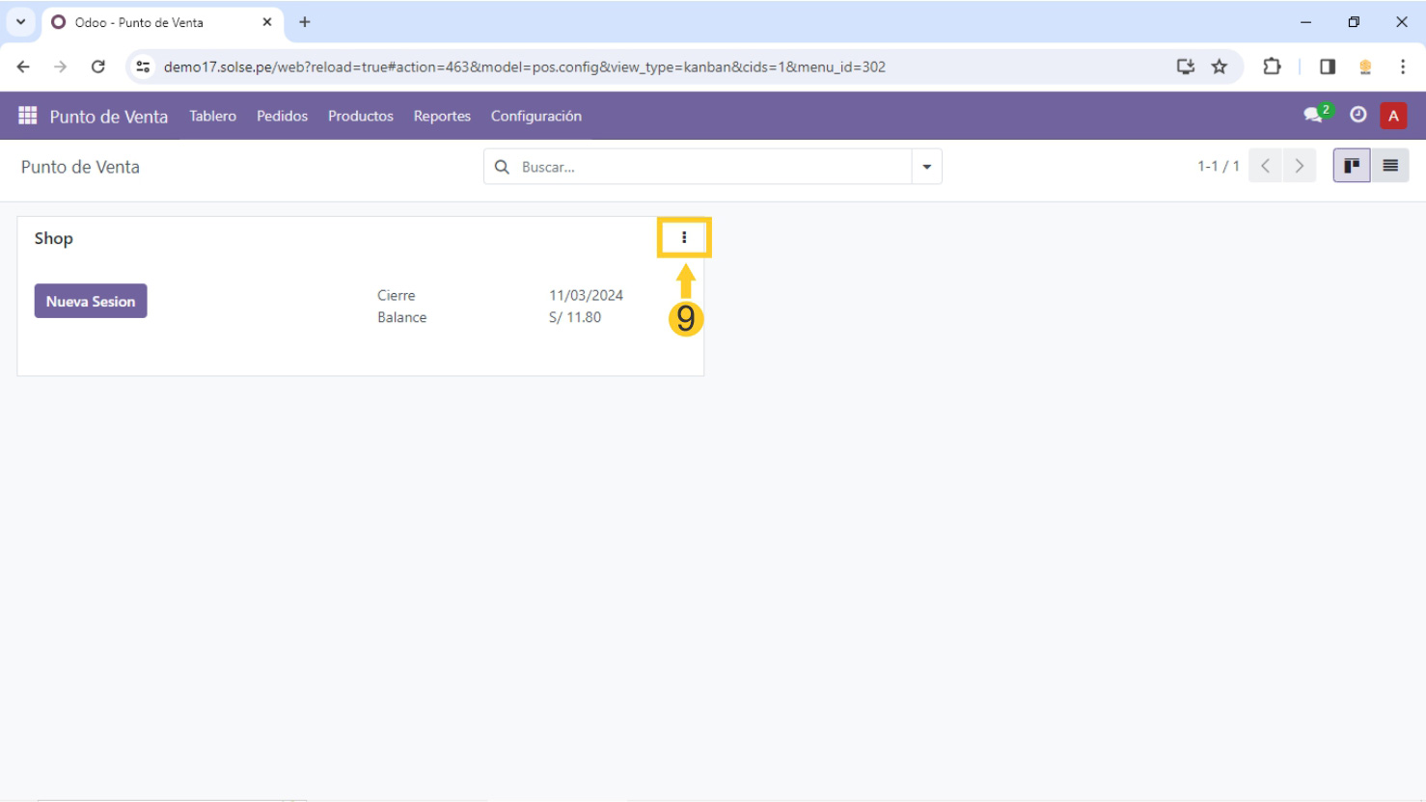Switch to list view

point(1389,166)
